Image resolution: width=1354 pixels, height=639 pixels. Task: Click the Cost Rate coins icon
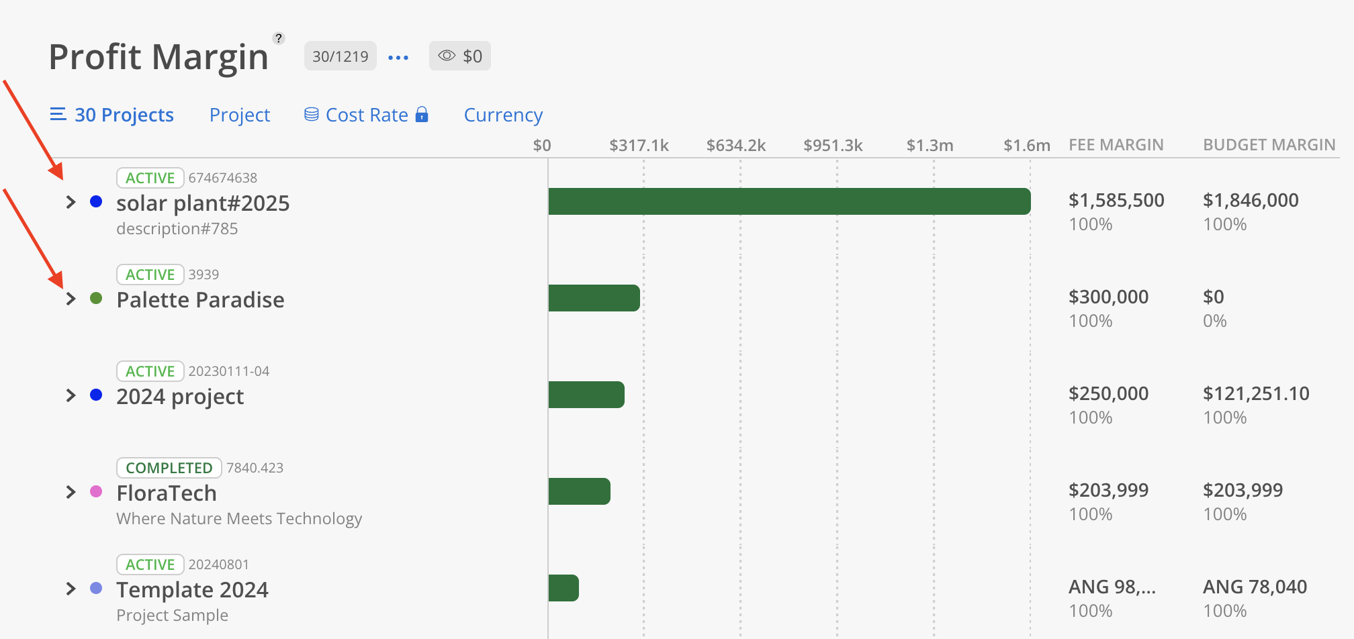click(311, 115)
